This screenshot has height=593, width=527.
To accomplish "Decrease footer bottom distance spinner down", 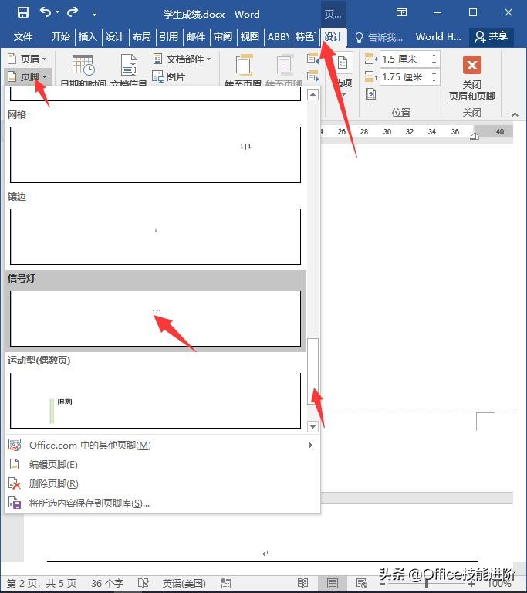I will [434, 80].
